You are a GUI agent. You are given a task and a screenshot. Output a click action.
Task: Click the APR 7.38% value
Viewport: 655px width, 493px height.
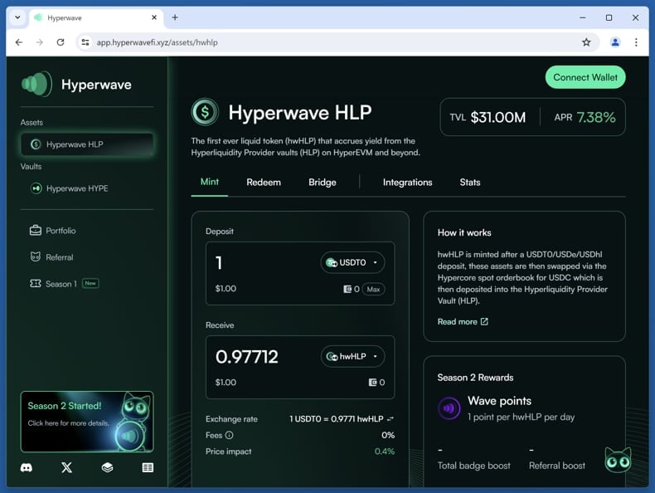[x=596, y=117]
